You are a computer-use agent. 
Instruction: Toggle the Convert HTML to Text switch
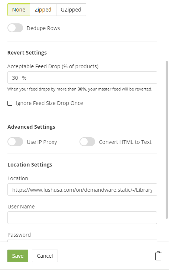[x=87, y=142]
